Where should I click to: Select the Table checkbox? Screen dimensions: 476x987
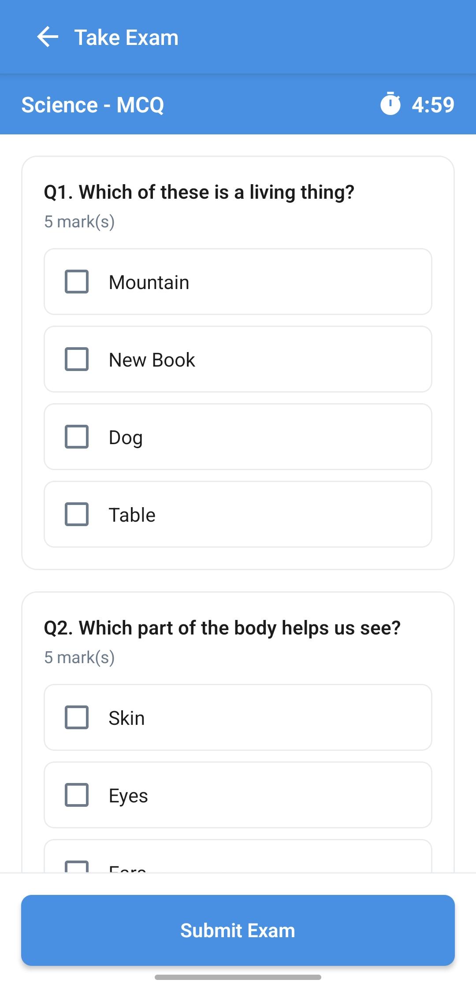click(77, 514)
